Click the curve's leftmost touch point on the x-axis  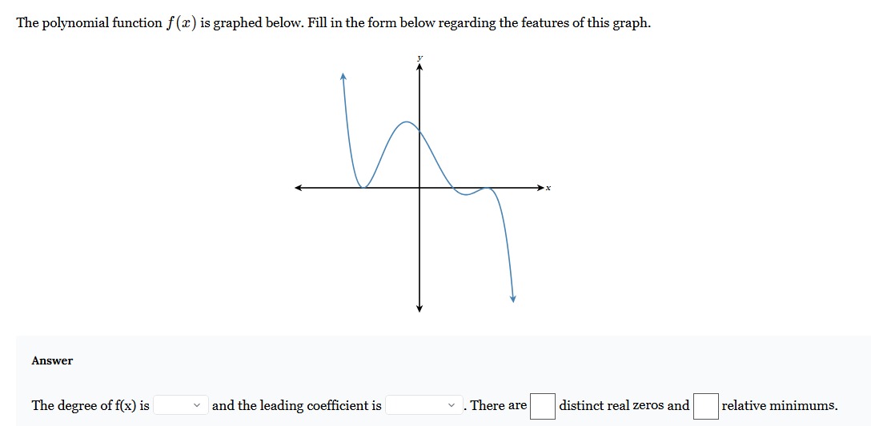click(363, 187)
